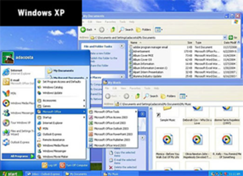Expand Microsoft Office Tools submenu
This screenshot has height=176, width=243.
click(113, 112)
